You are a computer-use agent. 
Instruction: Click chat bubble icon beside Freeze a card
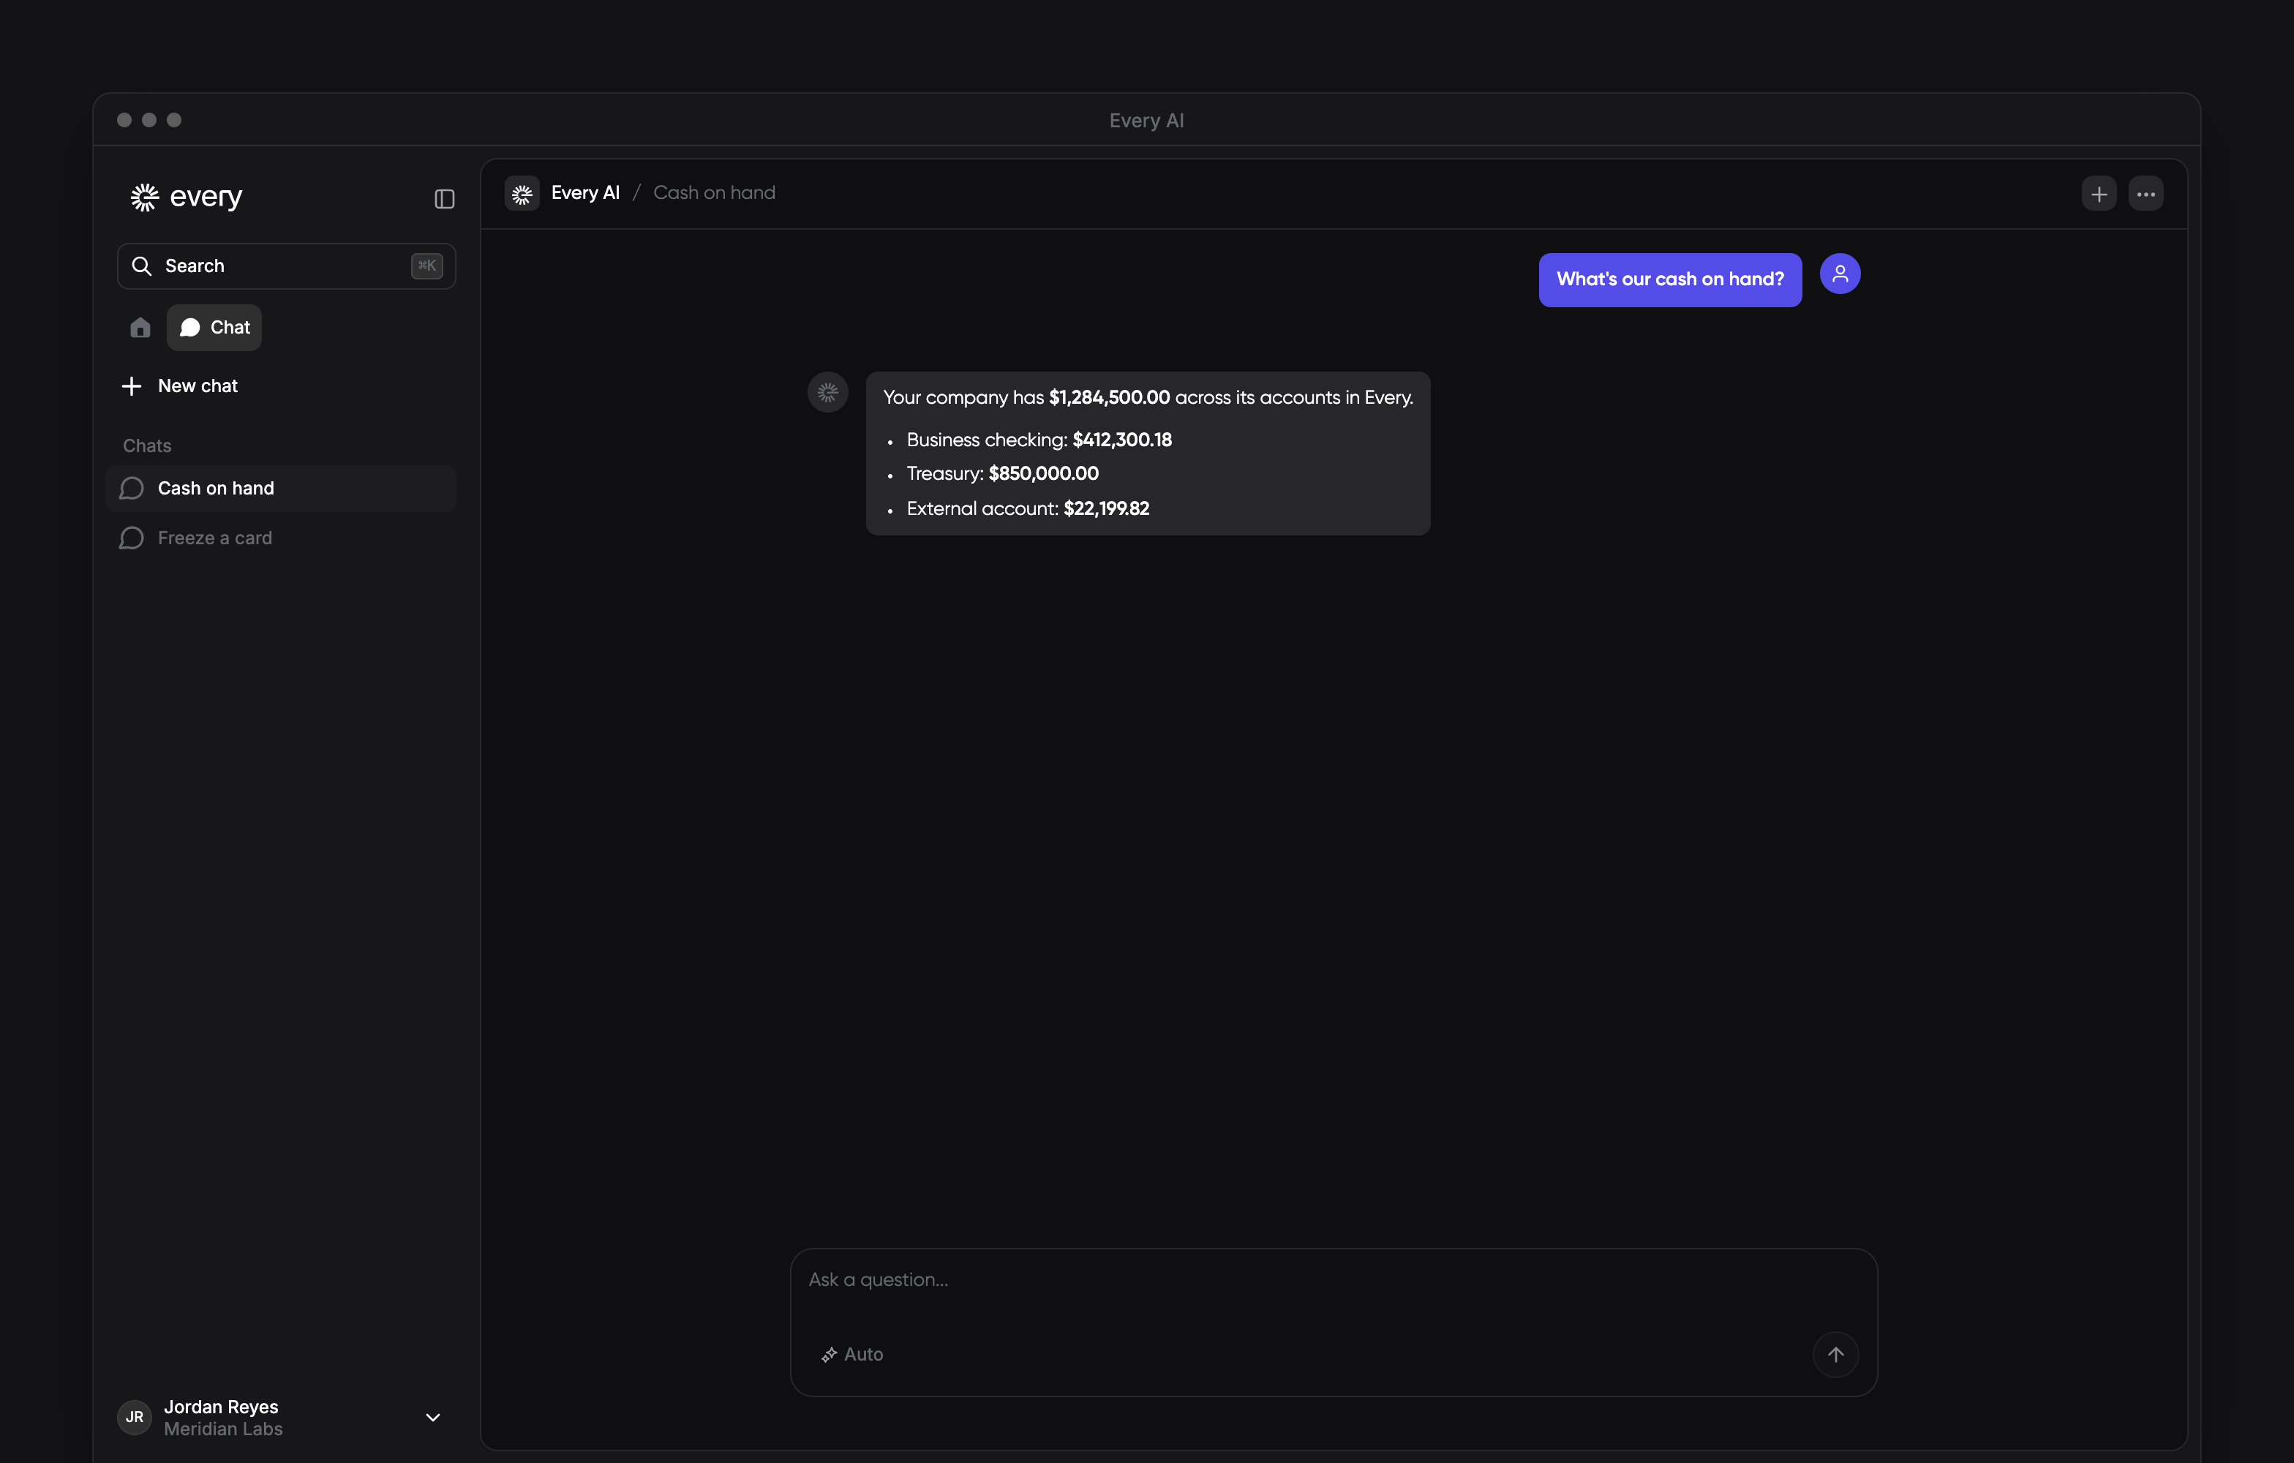[x=132, y=538]
